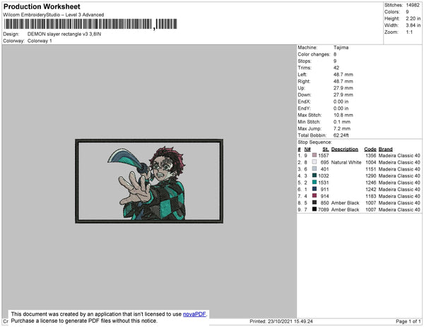The height and width of the screenshot is (327, 424).
Task: Select the maroon swatch for thread 914
Action: 314,196
